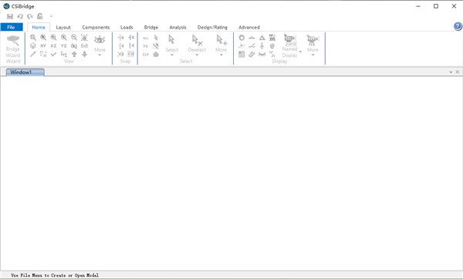Move down in list with down arrow
Image resolution: width=463 pixels, height=279 pixels.
[84, 54]
